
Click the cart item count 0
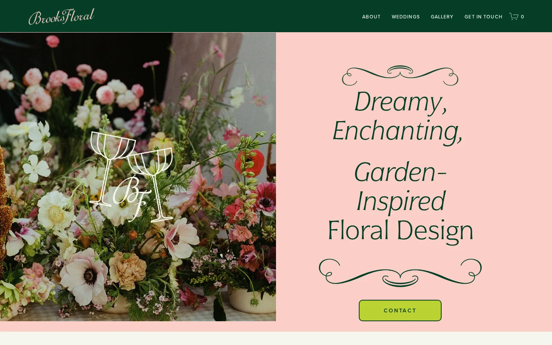[522, 17]
